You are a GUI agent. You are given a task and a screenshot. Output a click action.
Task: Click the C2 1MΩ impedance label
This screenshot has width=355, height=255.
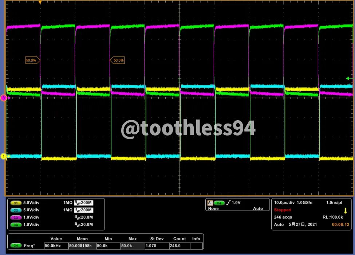(68, 210)
